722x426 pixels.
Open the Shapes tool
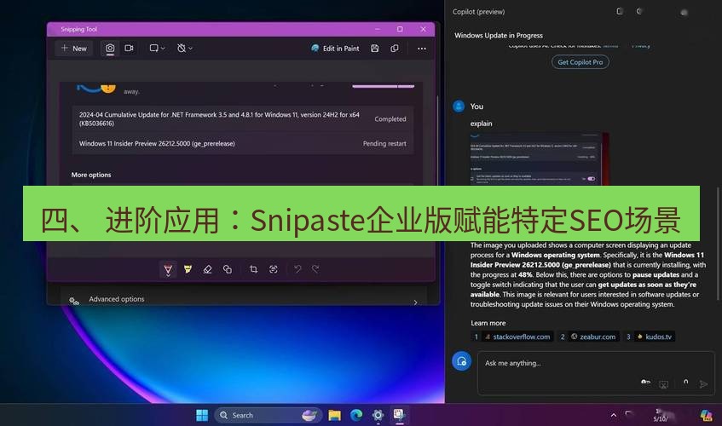(x=228, y=269)
